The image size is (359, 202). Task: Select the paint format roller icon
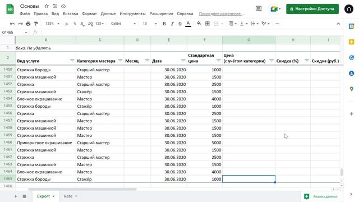tap(36, 24)
